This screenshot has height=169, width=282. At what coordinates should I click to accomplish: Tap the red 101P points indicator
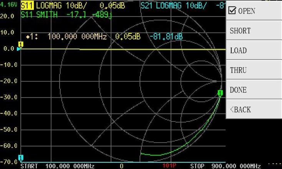(x=169, y=166)
